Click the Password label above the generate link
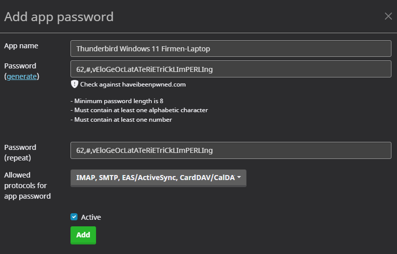This screenshot has width=397, height=254. click(20, 66)
